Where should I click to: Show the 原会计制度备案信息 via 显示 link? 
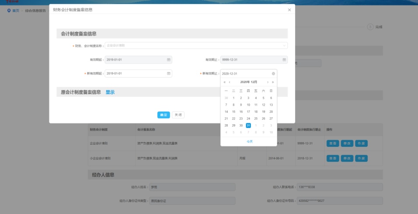(110, 92)
